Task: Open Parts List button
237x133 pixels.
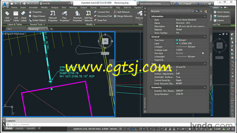Action: (139, 15)
